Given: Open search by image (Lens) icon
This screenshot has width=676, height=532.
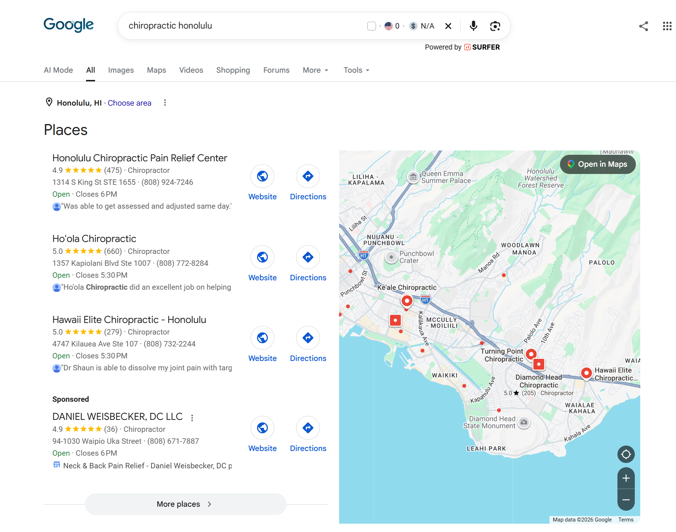Looking at the screenshot, I should (x=495, y=26).
